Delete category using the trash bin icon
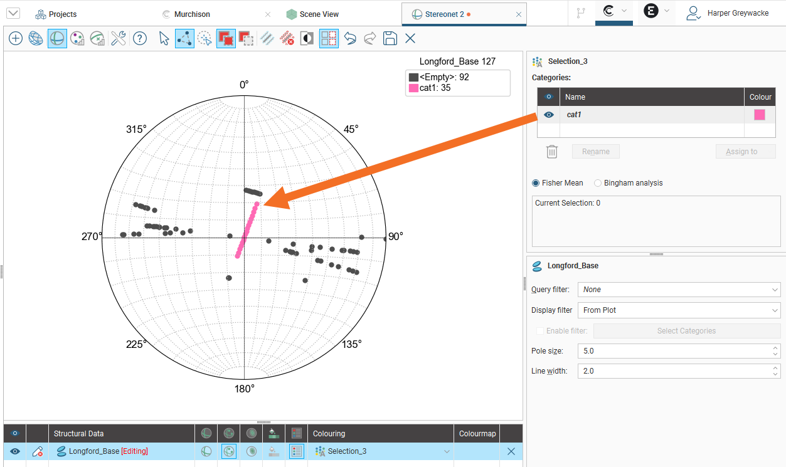Viewport: 786px width, 467px height. (551, 152)
